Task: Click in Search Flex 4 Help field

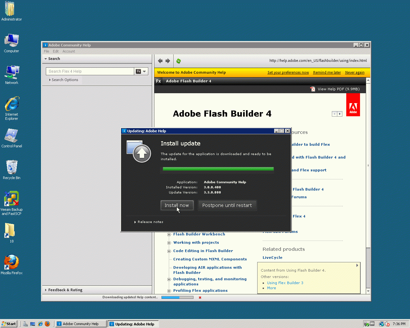Action: pos(90,71)
